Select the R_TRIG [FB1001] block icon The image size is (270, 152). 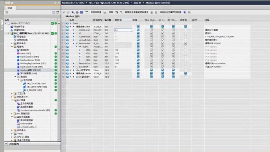coord(24,90)
